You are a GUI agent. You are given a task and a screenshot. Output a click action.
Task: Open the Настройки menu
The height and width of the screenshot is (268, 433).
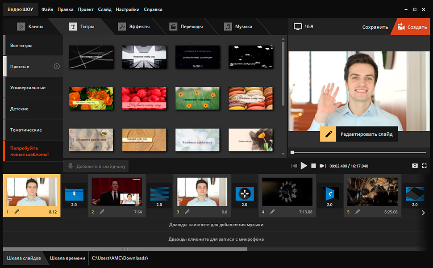click(x=128, y=9)
